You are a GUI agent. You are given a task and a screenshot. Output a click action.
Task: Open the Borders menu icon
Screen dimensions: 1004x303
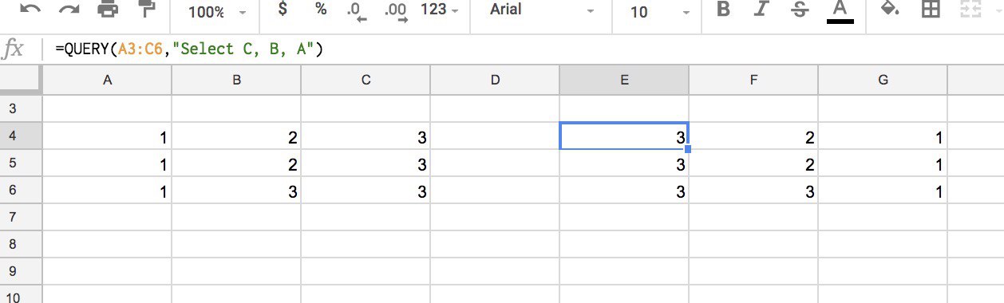pyautogui.click(x=930, y=10)
